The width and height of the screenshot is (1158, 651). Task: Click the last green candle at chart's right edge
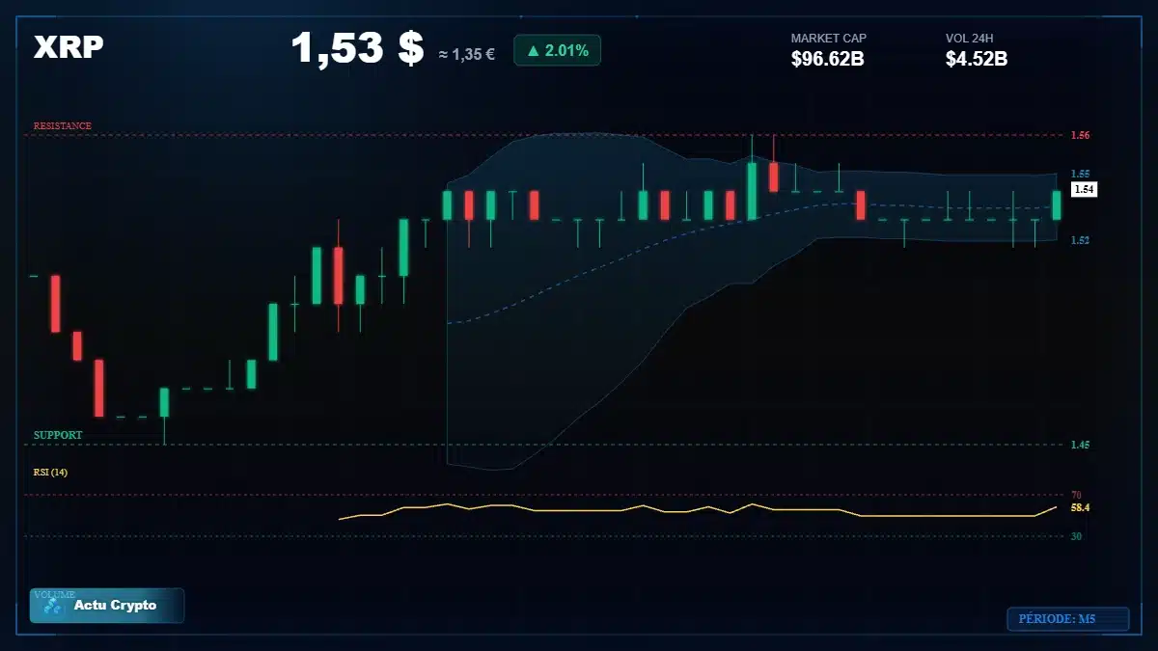[1057, 205]
